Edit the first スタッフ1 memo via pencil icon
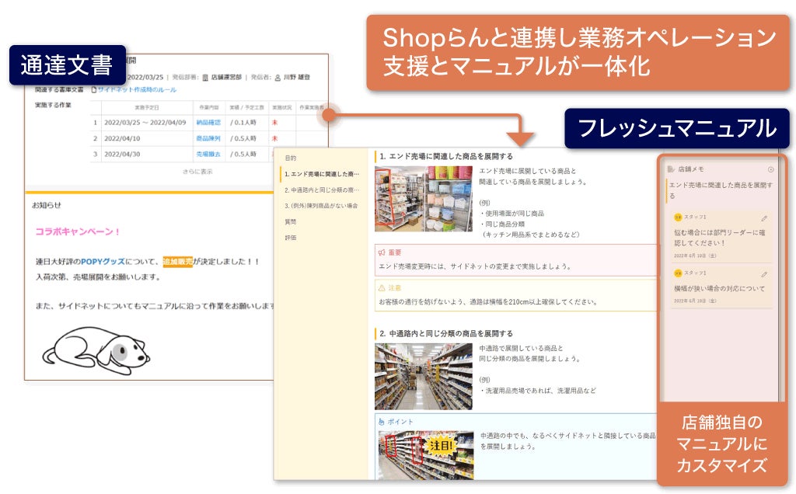The image size is (796, 494). (764, 218)
